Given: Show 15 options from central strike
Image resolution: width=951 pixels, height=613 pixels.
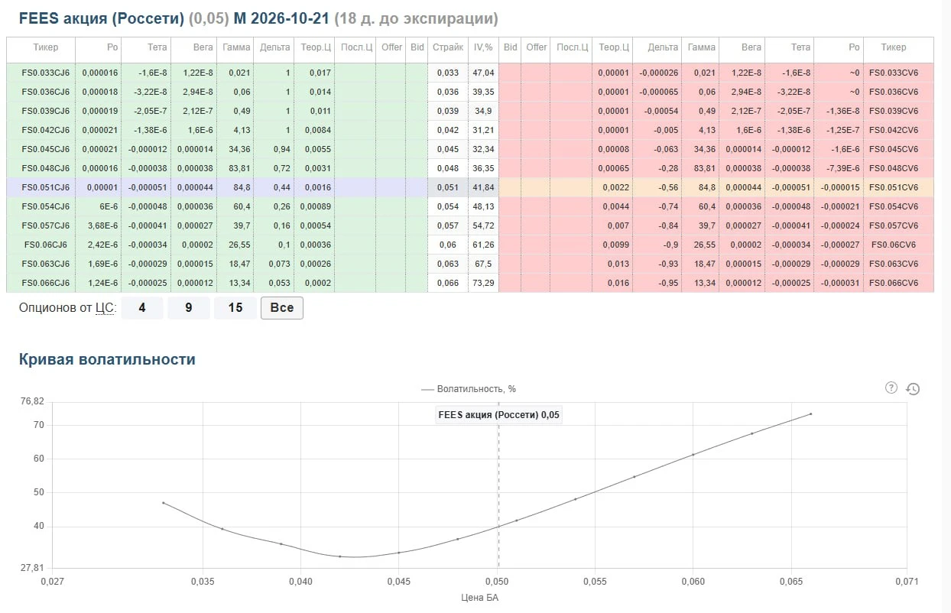Looking at the screenshot, I should click(x=235, y=308).
